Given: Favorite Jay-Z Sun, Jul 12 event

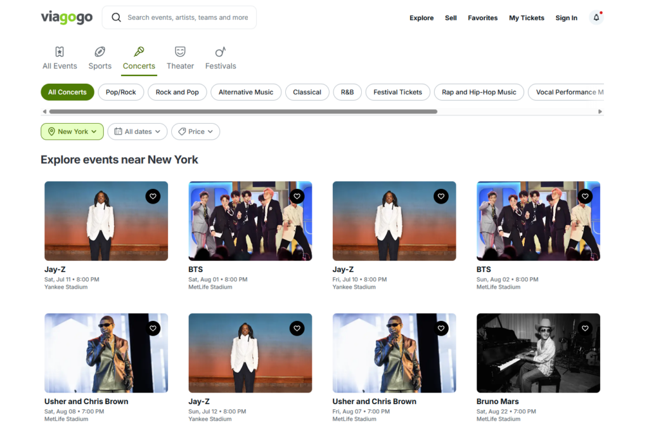Looking at the screenshot, I should point(297,329).
